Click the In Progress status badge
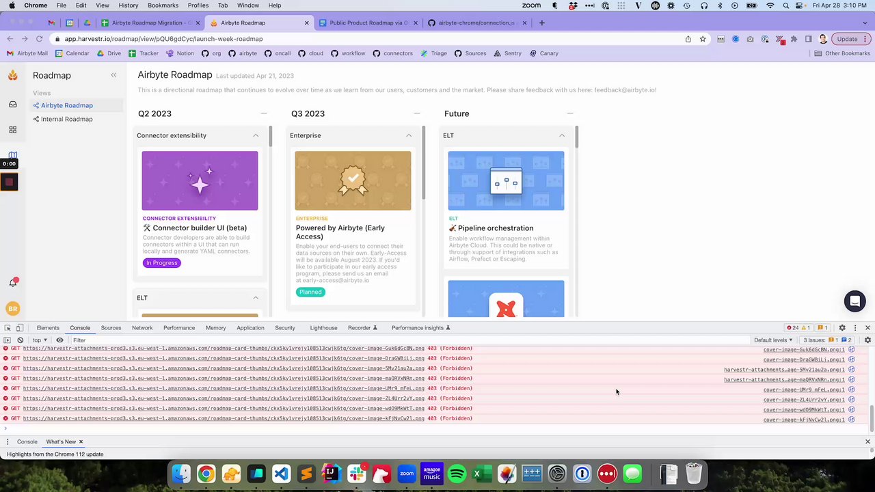This screenshot has width=875, height=492. tap(161, 263)
